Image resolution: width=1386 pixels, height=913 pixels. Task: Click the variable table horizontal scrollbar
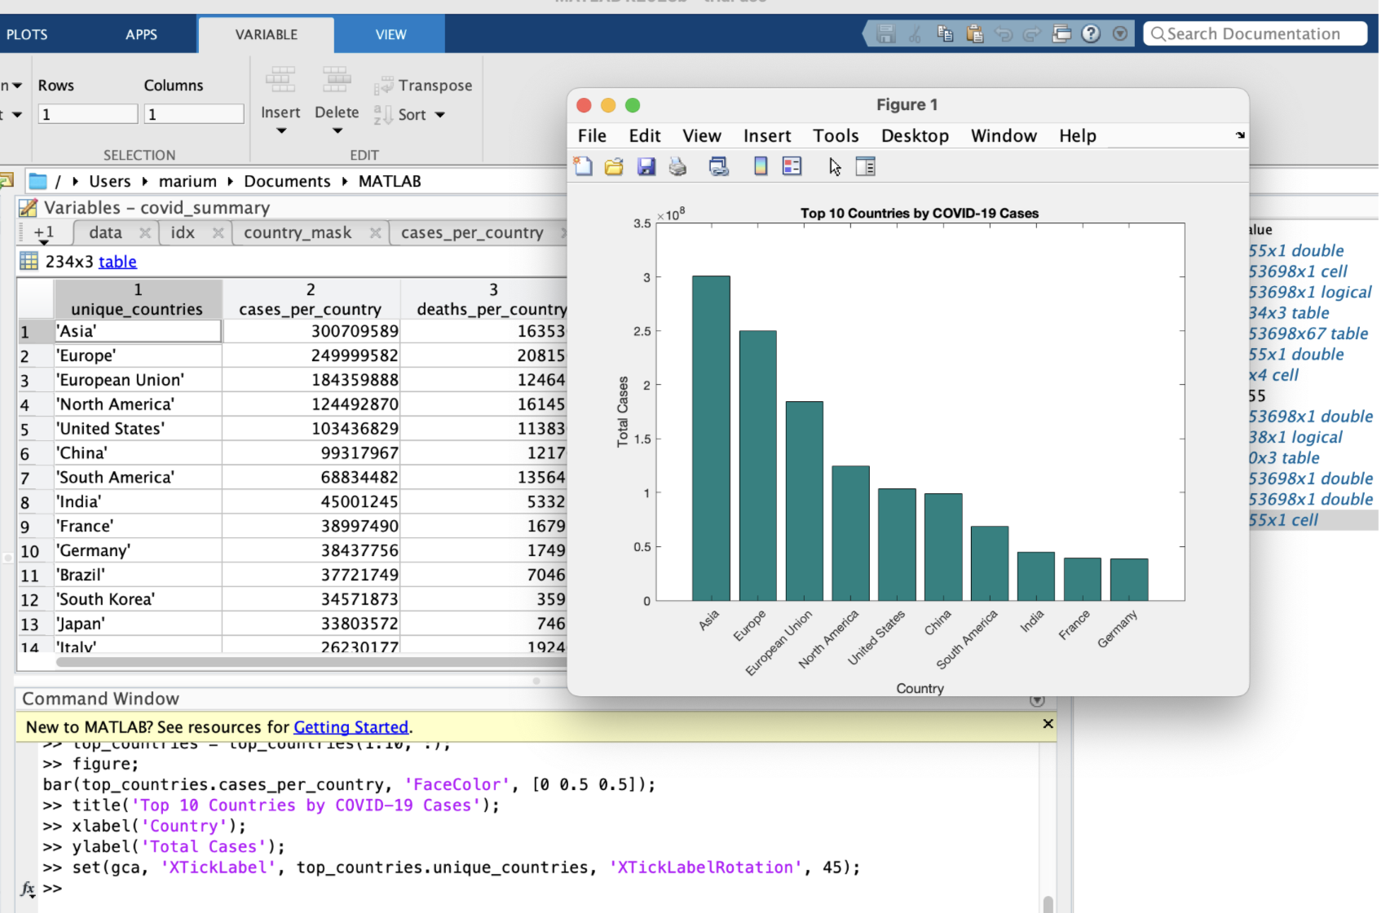310,662
